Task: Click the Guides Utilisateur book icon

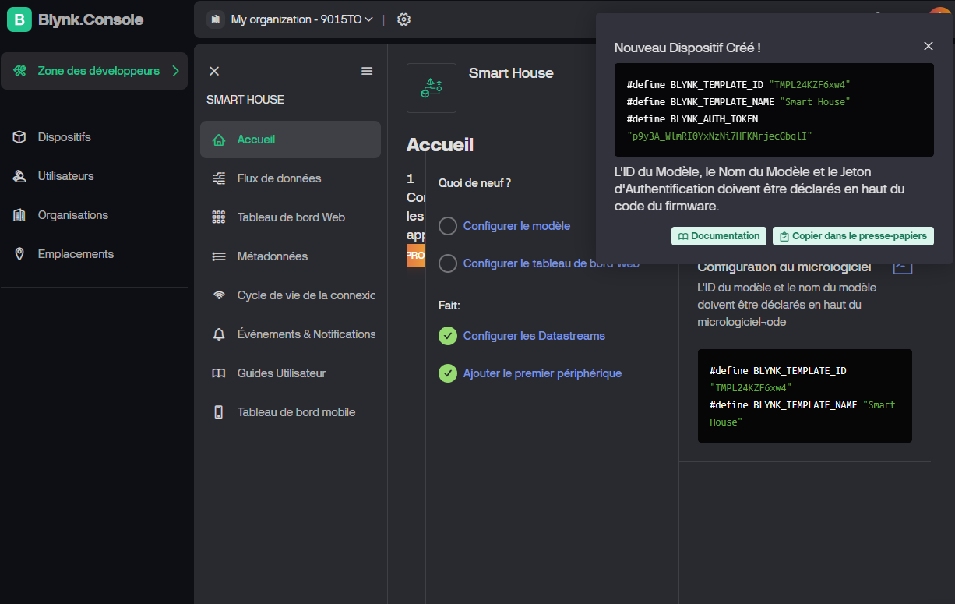Action: (x=219, y=373)
